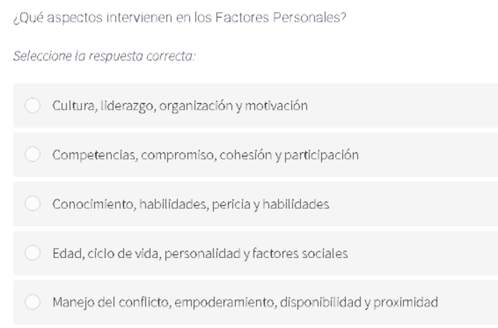Click the word 'personalidad' in the fourth option
The height and width of the screenshot is (328, 498).
click(202, 253)
